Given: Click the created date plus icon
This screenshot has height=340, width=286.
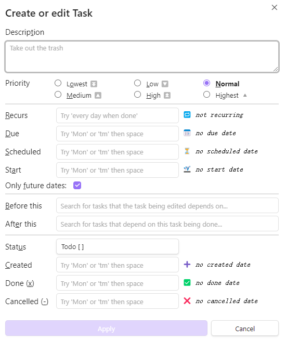Looking at the screenshot, I should tap(187, 264).
